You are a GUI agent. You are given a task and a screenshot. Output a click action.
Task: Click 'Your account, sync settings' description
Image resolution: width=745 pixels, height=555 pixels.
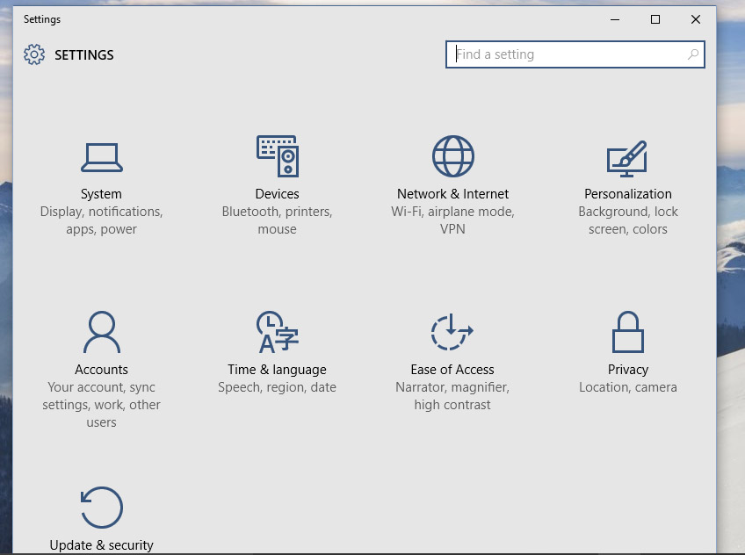101,405
